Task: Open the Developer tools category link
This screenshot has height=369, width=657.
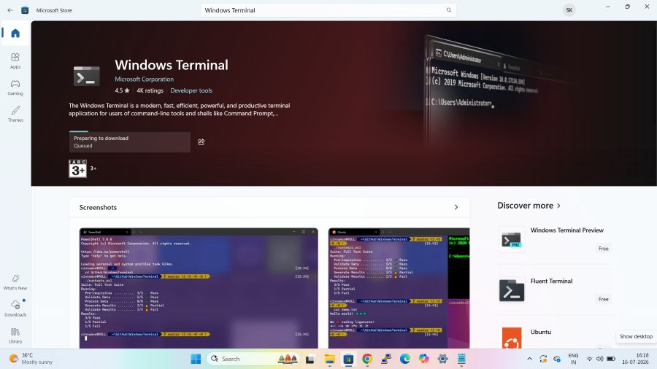Action: pos(191,90)
